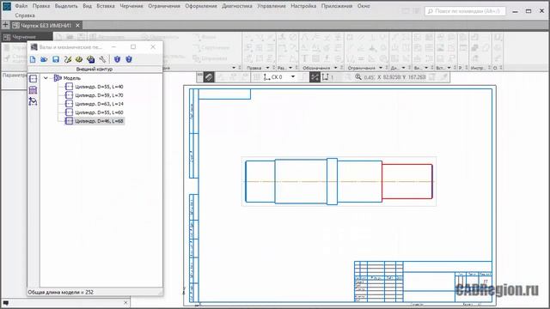The height and width of the screenshot is (309, 550).
Task: Click the X coordinate value field
Action: click(x=392, y=77)
